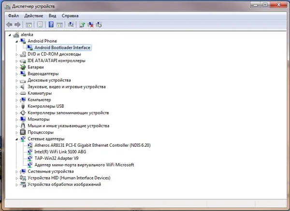Toggle the action pane toolbar icon
Viewport: 290px width, 211px height.
pyautogui.click(x=59, y=25)
